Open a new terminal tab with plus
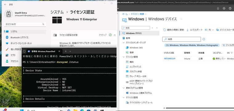The width and height of the screenshot is (234, 111). (66, 51)
